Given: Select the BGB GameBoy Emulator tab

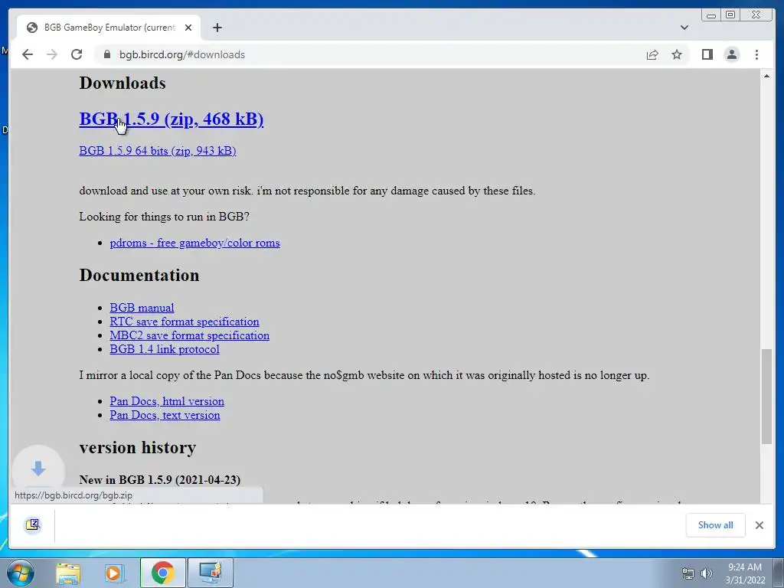Looking at the screenshot, I should [x=109, y=28].
